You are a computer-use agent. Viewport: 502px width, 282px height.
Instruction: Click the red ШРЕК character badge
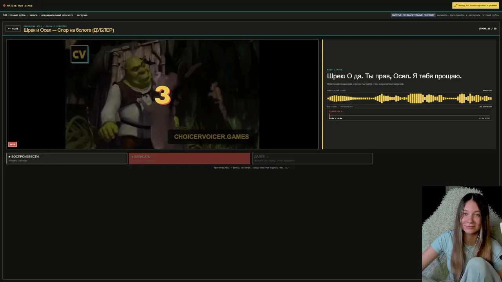pos(13,145)
